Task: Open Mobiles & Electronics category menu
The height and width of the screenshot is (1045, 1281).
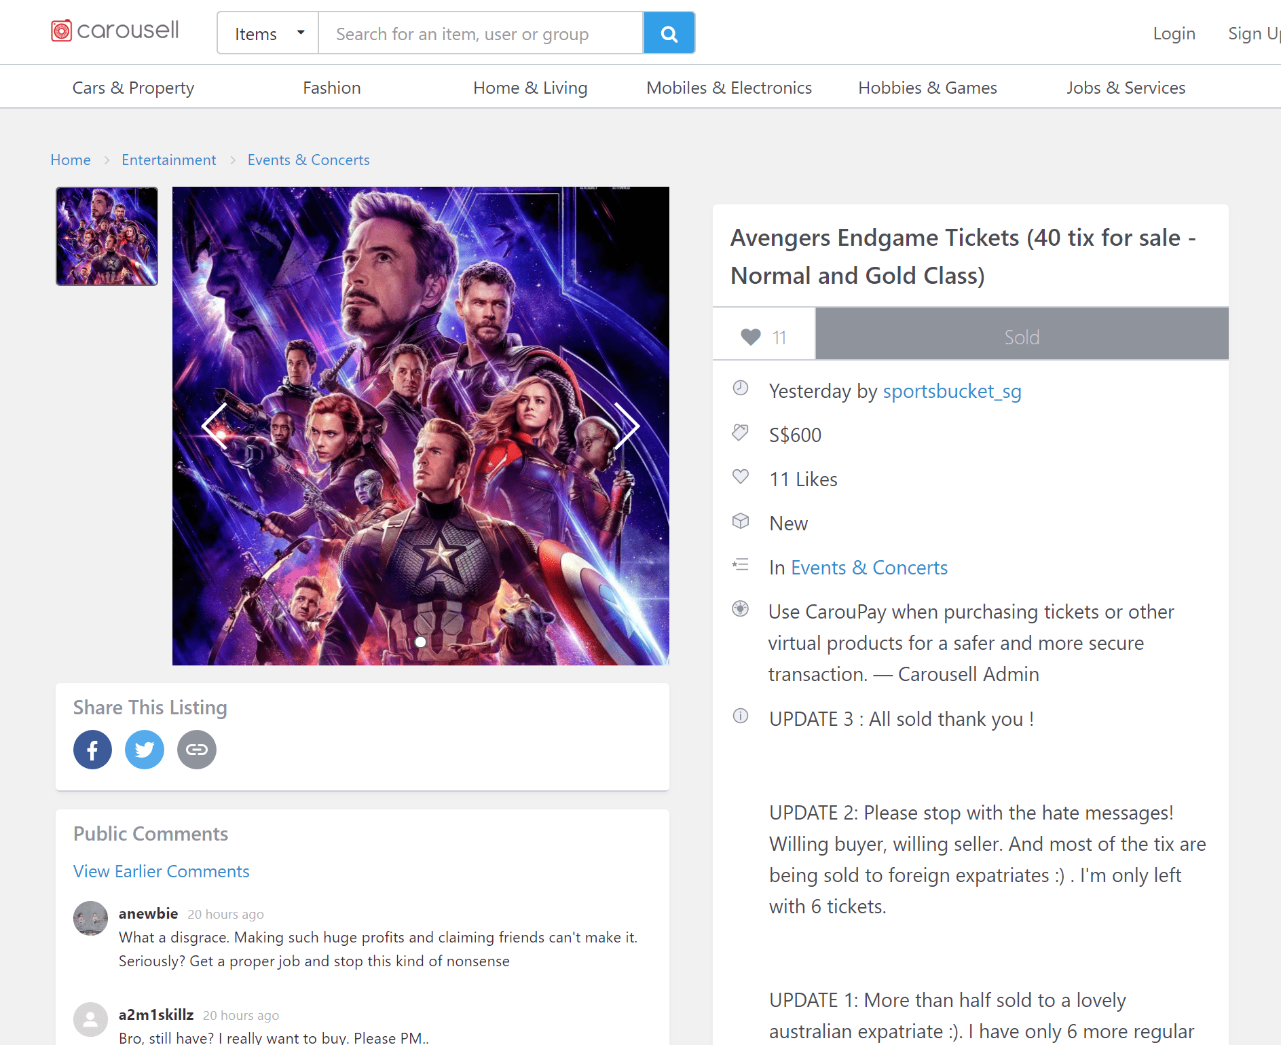Action: pos(728,88)
